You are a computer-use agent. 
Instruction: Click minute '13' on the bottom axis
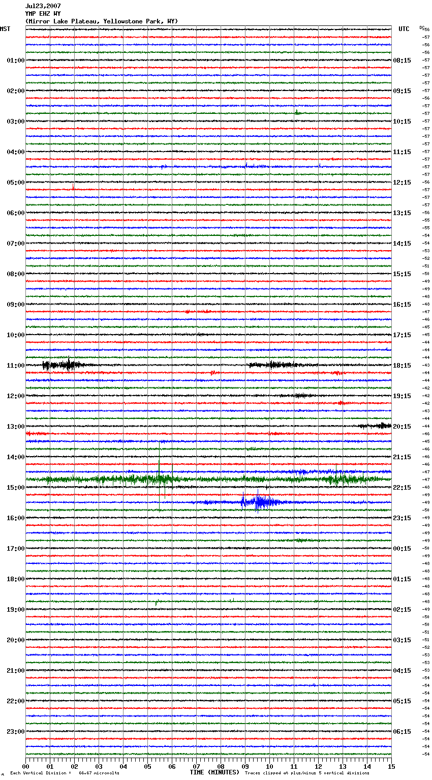pyautogui.click(x=343, y=766)
